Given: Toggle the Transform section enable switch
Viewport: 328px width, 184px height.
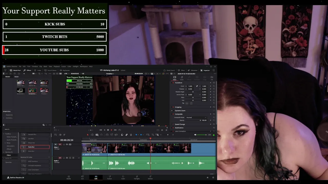Looking at the screenshot, I should [173, 83].
